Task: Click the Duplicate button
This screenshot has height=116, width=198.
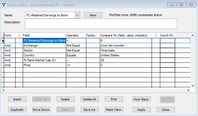Action: tap(17, 110)
